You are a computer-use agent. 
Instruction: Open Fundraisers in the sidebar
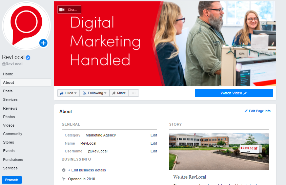click(x=13, y=160)
